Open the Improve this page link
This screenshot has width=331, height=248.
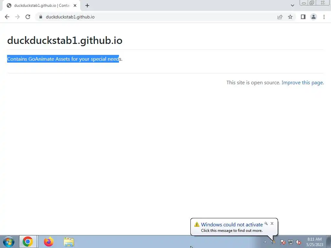[x=303, y=82]
